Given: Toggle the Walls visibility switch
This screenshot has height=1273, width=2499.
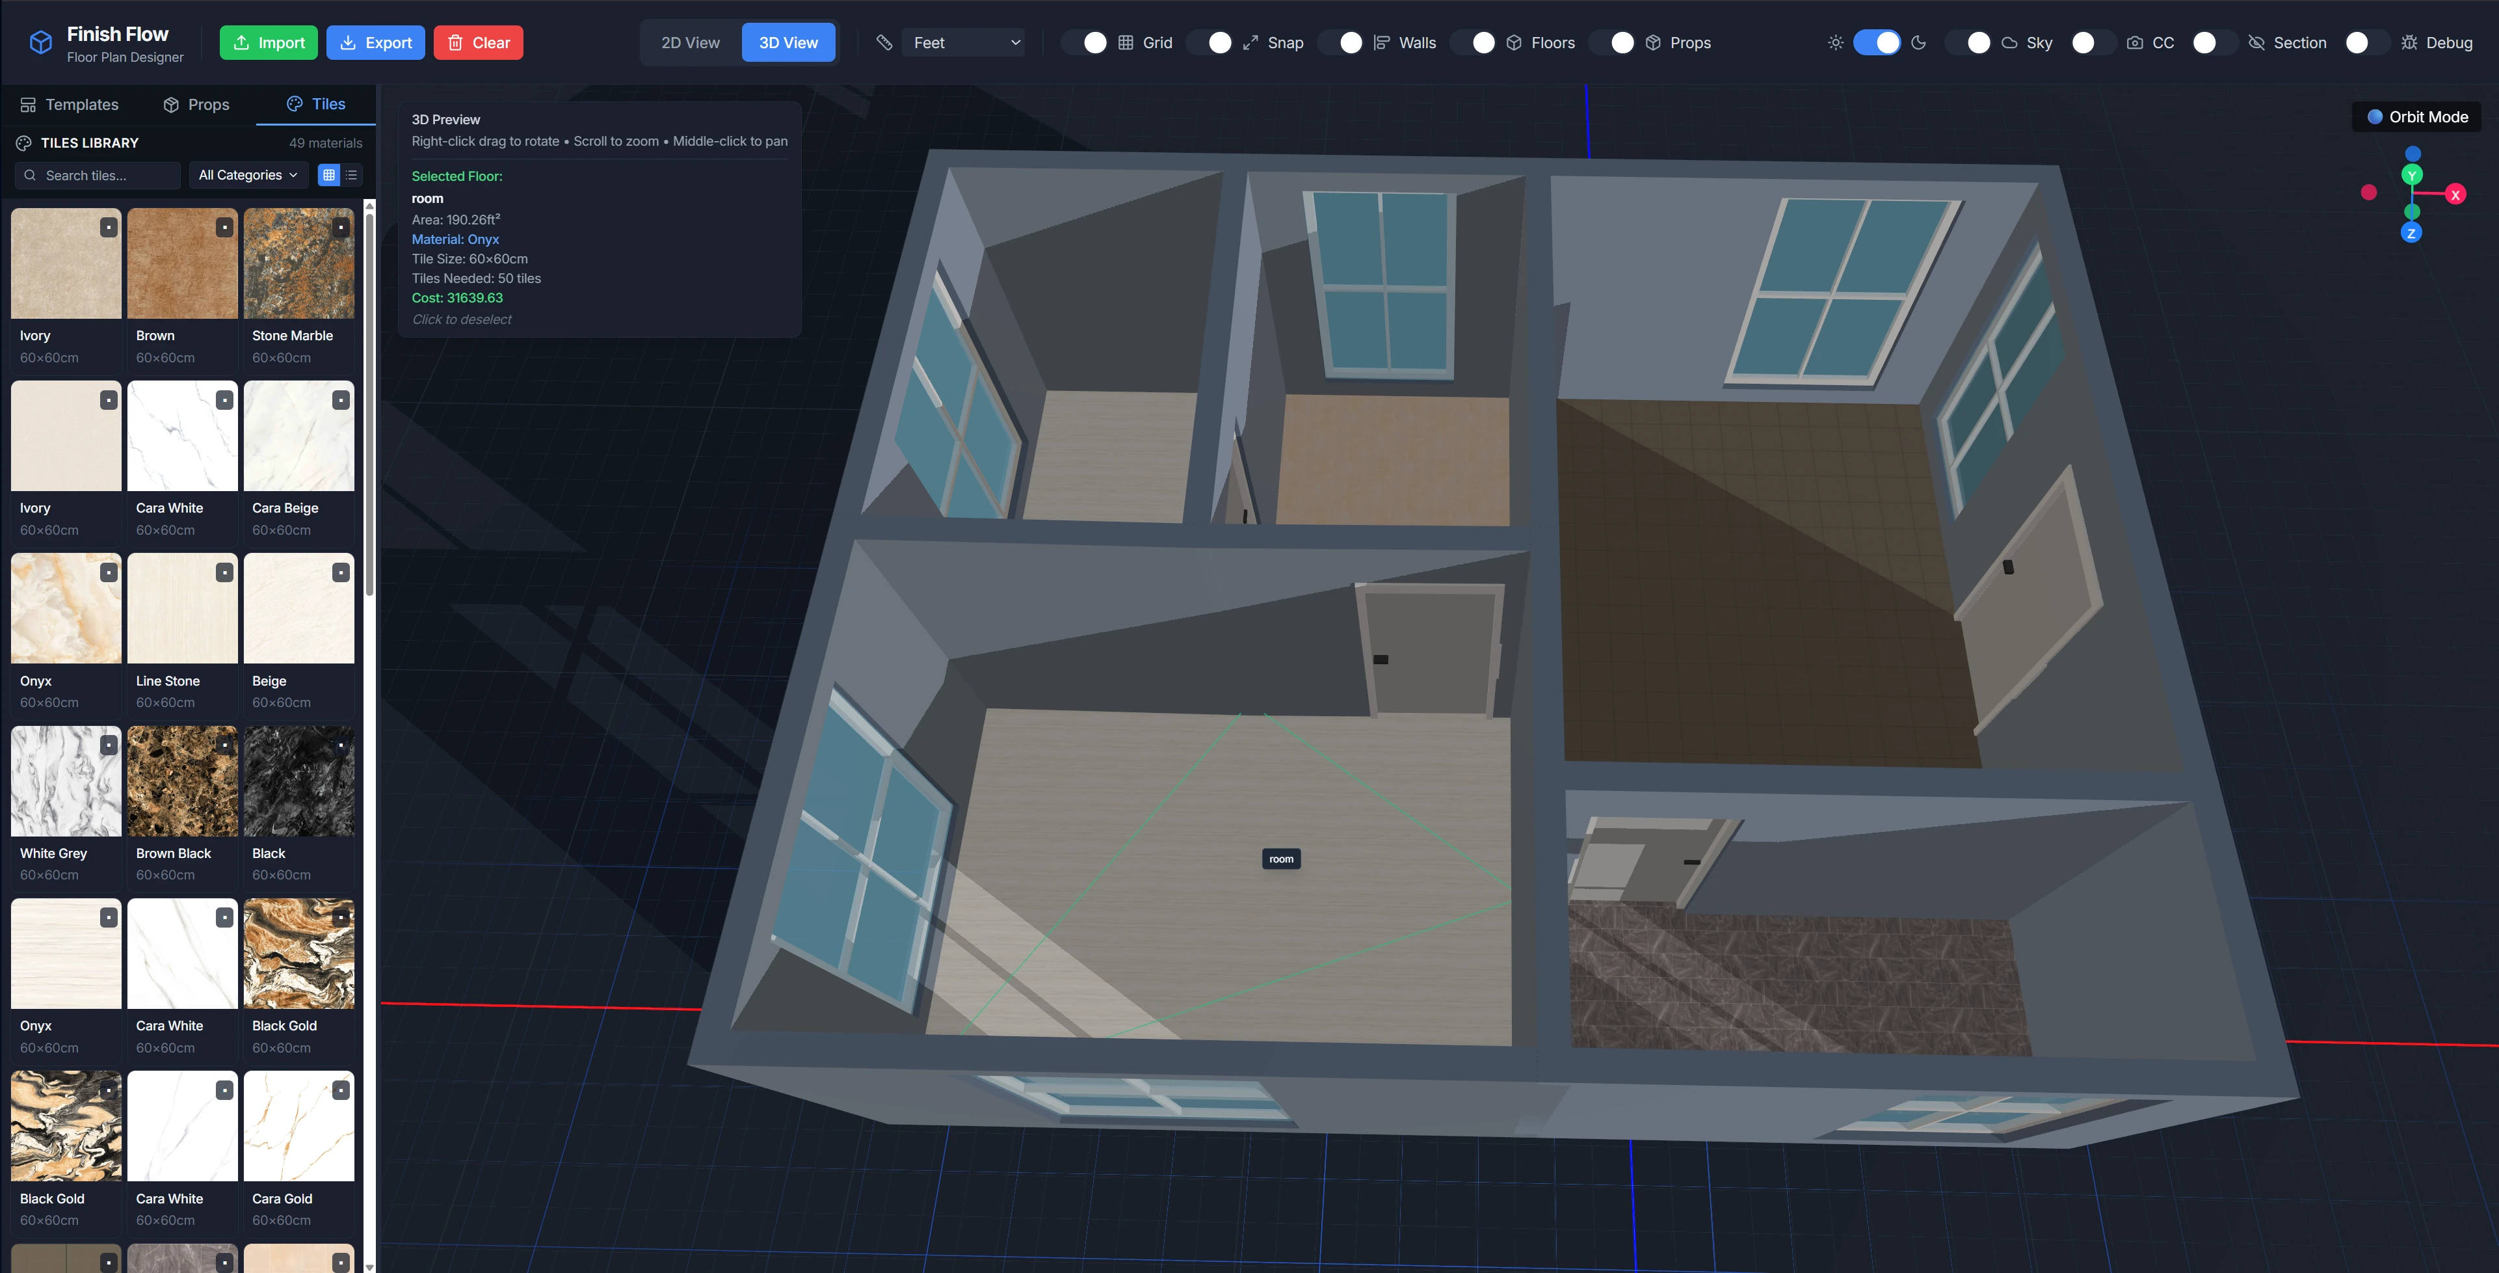Looking at the screenshot, I should (x=1341, y=43).
